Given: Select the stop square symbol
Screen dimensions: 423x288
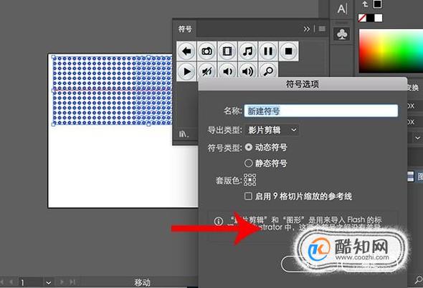Looking at the screenshot, I should point(288,51).
